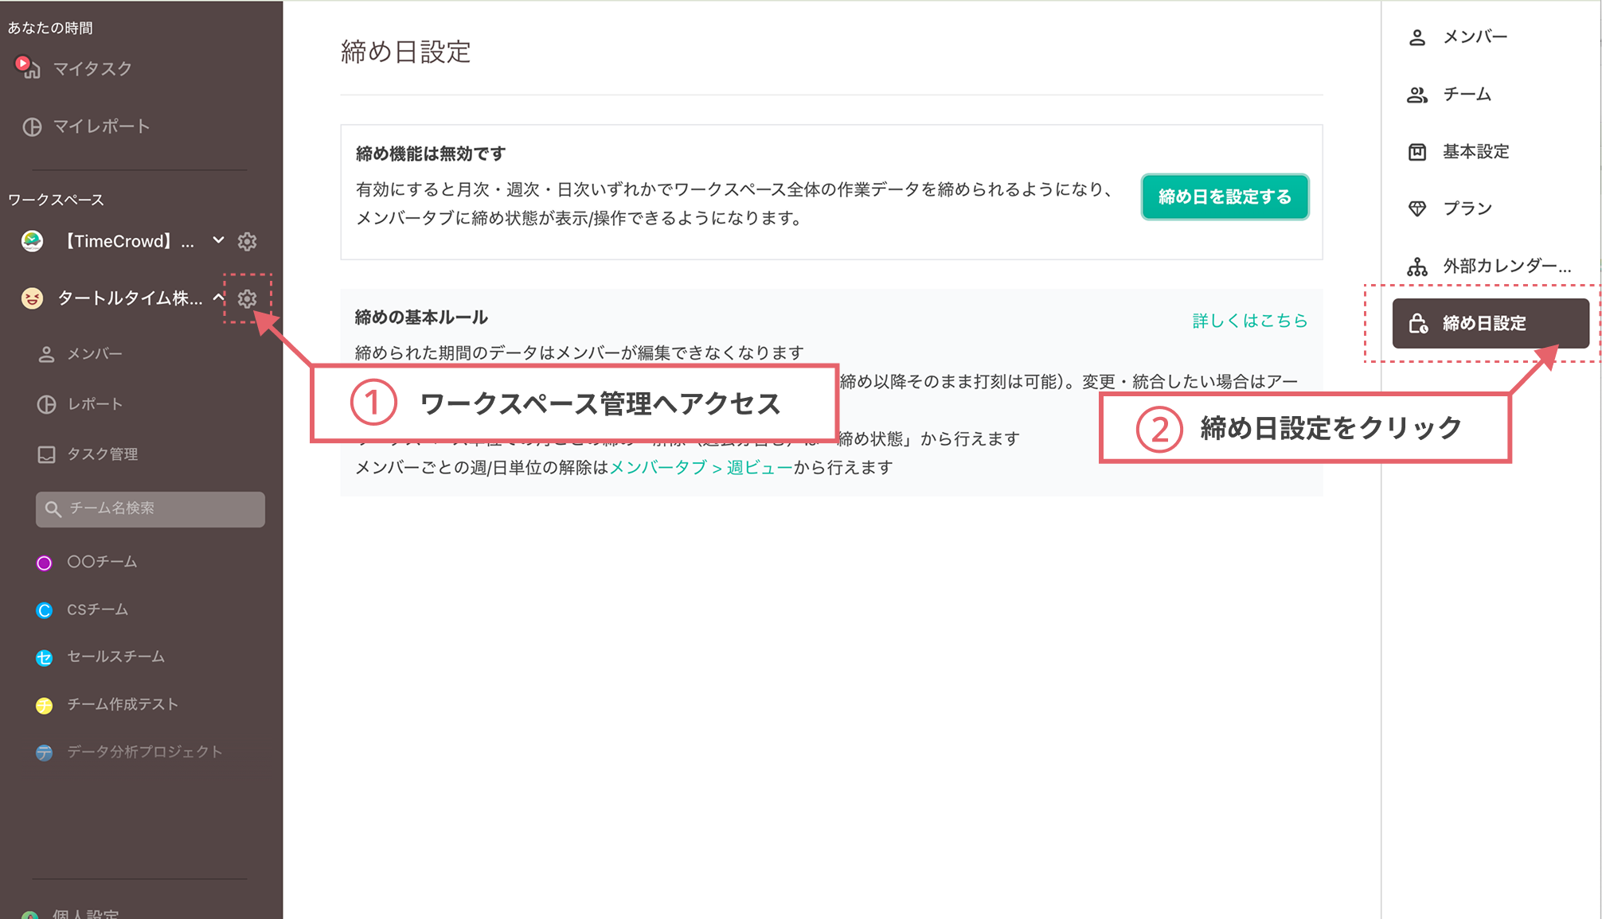This screenshot has height=919, width=1602.
Task: Switch to チーム in right settings menu
Action: (1467, 95)
